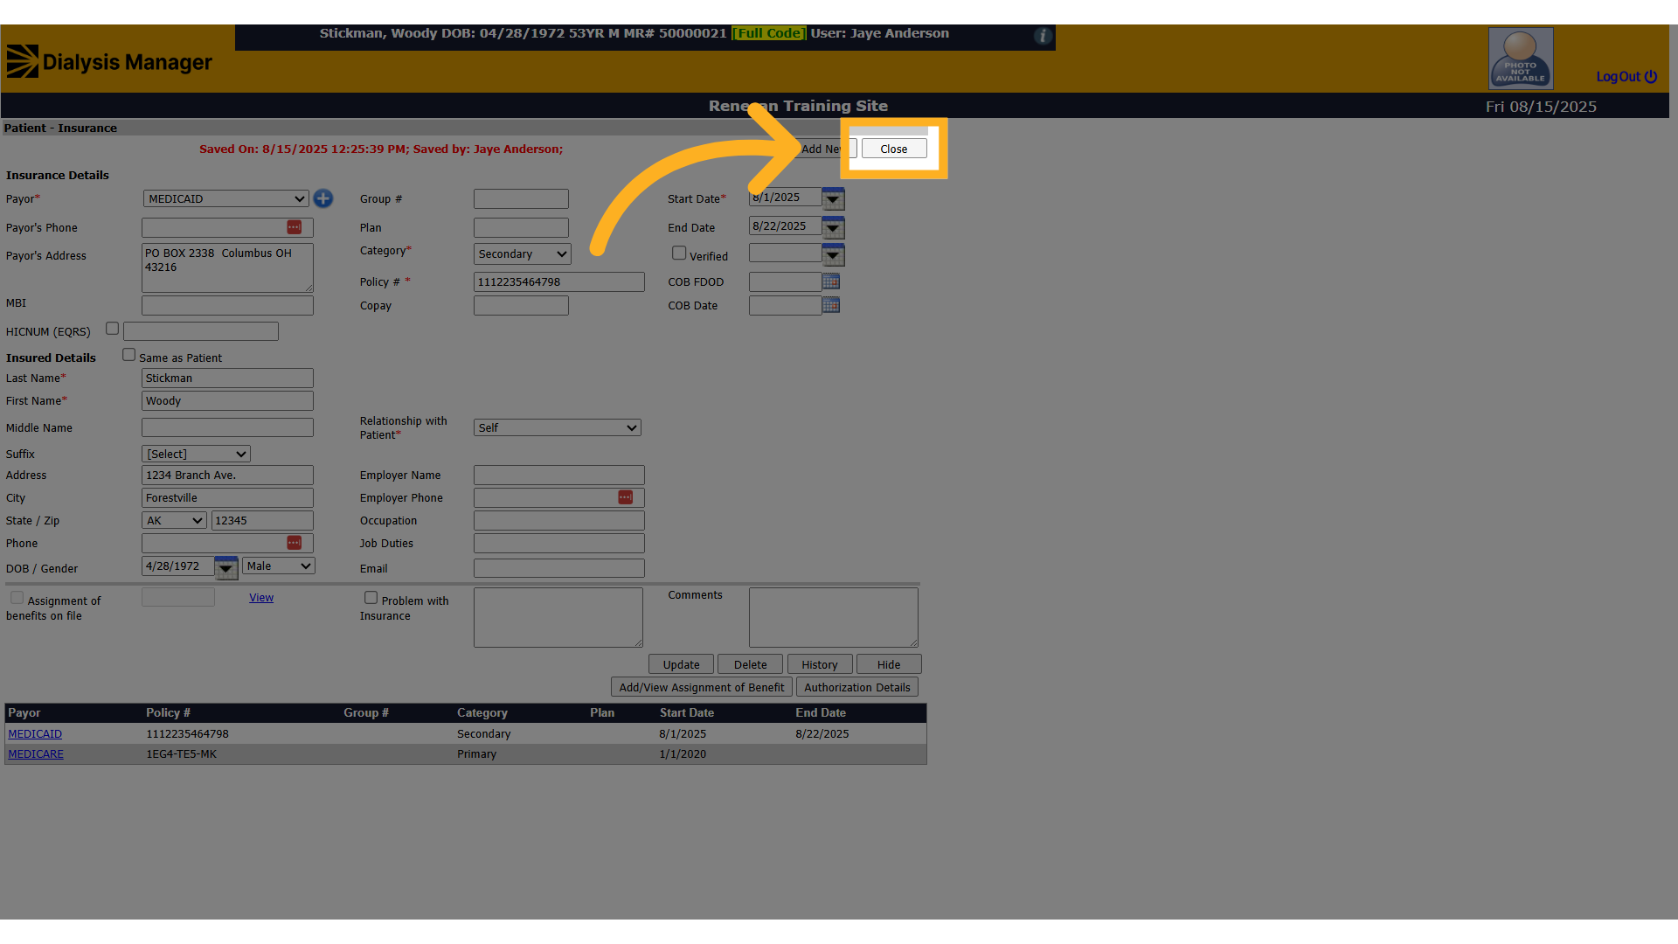Click the Close button
1678x944 pixels.
pos(894,149)
